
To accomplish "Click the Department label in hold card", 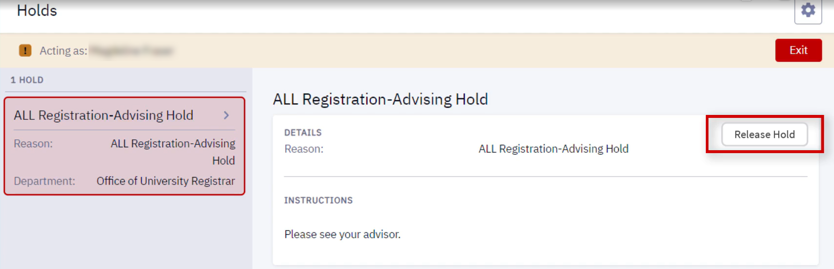I will (x=45, y=181).
